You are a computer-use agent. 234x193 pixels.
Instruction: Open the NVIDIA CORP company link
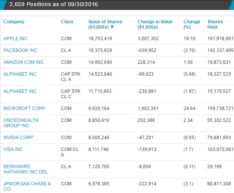(x=18, y=137)
